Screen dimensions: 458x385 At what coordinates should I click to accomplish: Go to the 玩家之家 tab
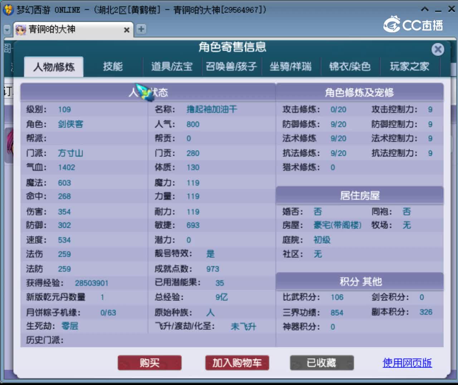click(x=409, y=66)
